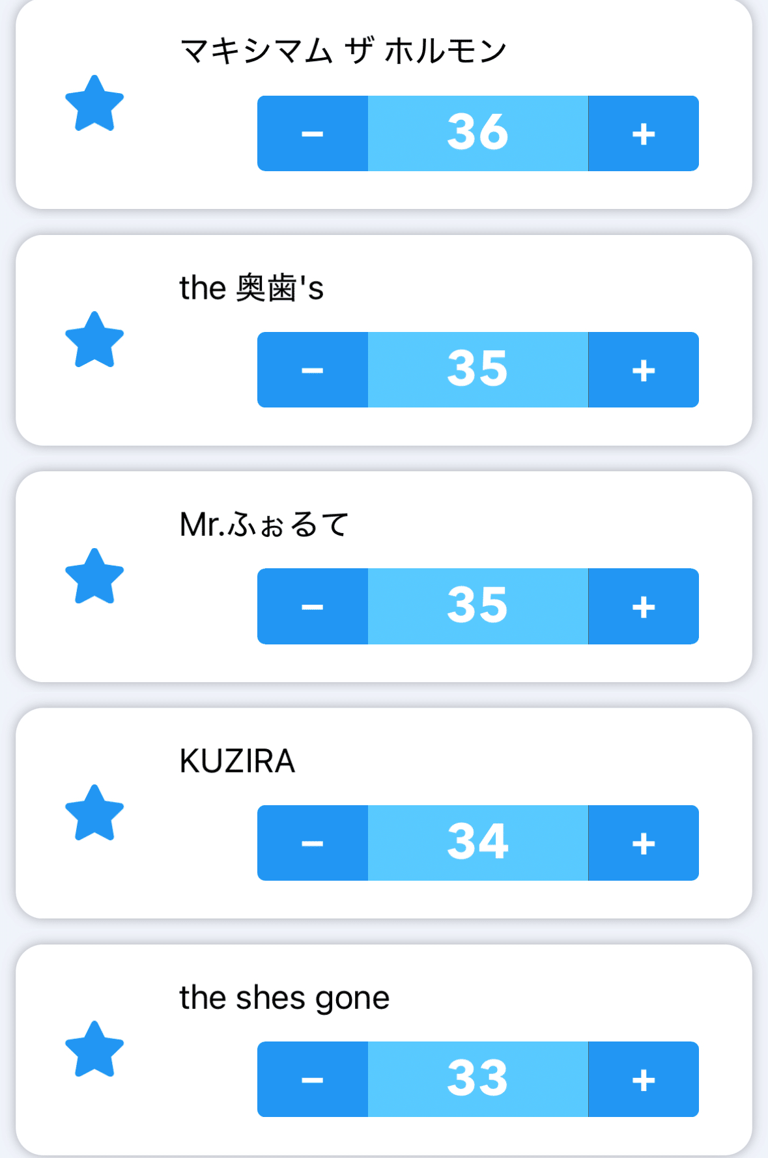
Task: Open the shes gone artist name
Action: pyautogui.click(x=284, y=997)
